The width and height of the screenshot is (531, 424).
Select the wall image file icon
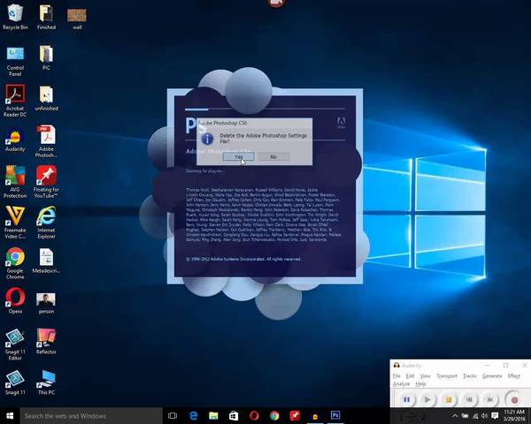77,19
